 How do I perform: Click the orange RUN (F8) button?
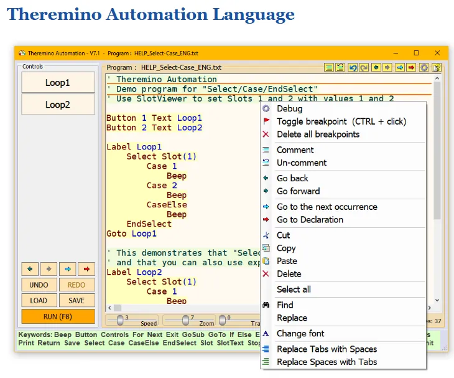(x=58, y=316)
